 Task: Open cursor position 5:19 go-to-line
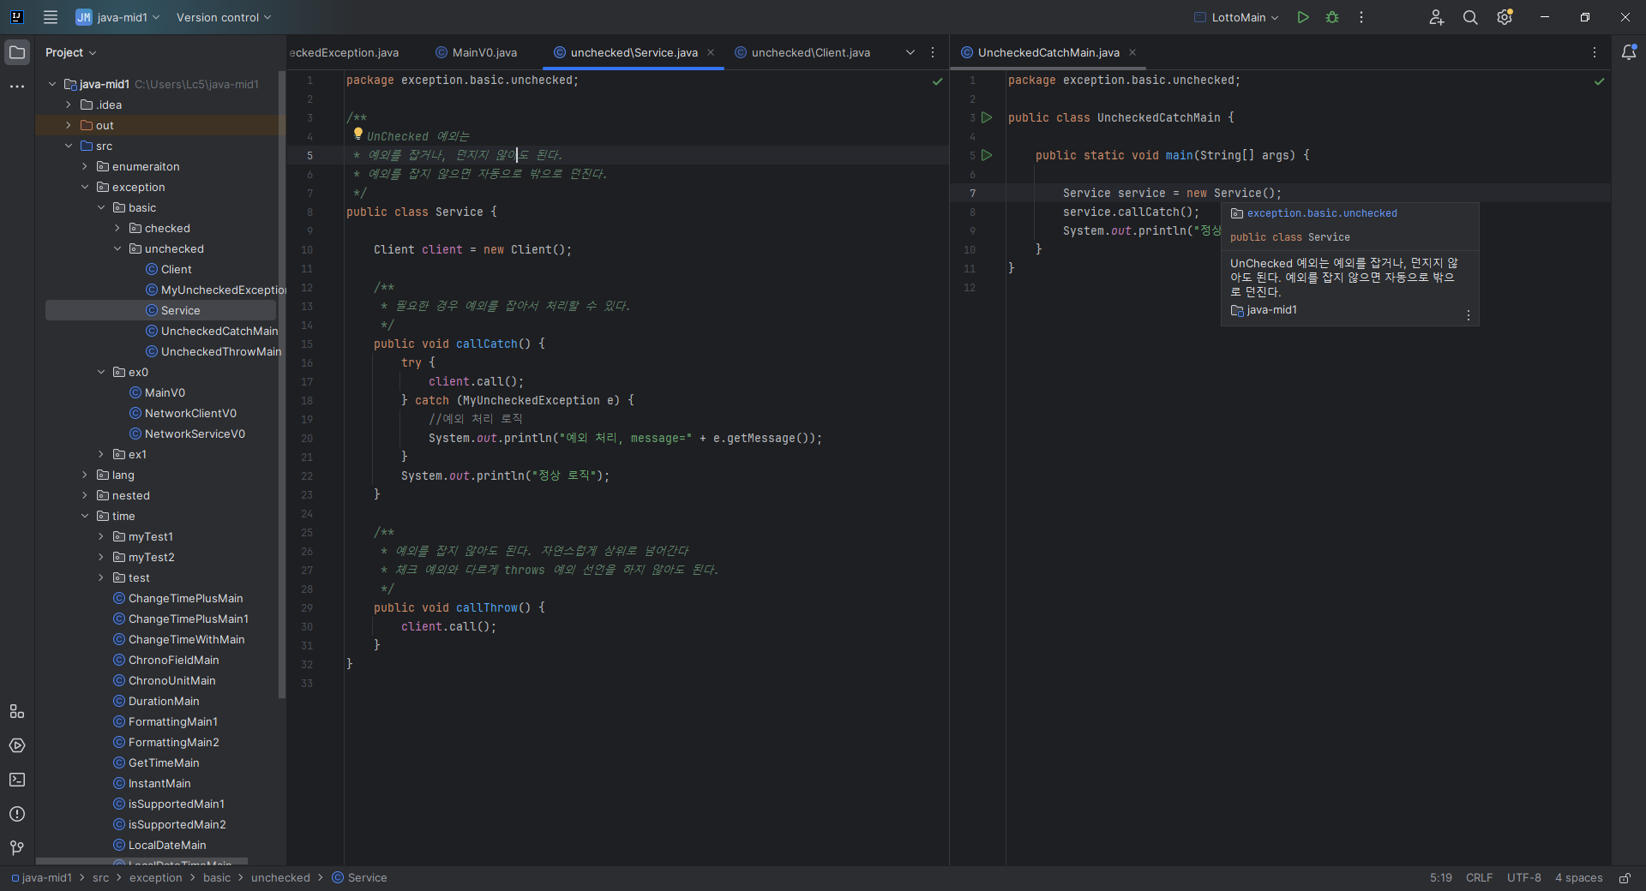click(x=1441, y=878)
